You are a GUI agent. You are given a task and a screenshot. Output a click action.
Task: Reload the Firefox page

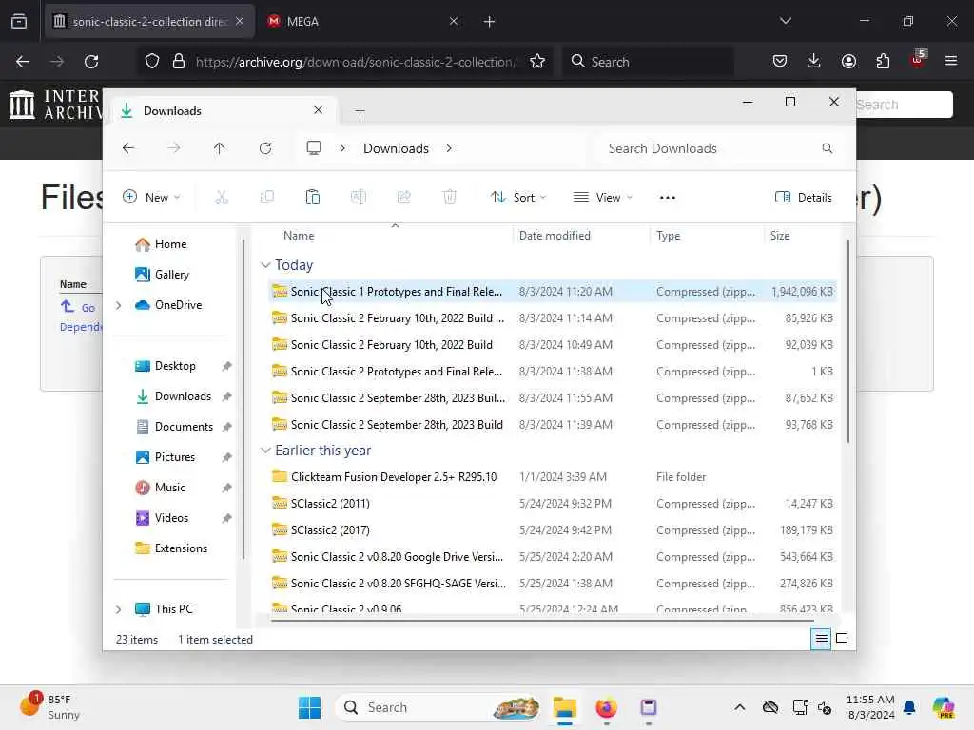(91, 62)
